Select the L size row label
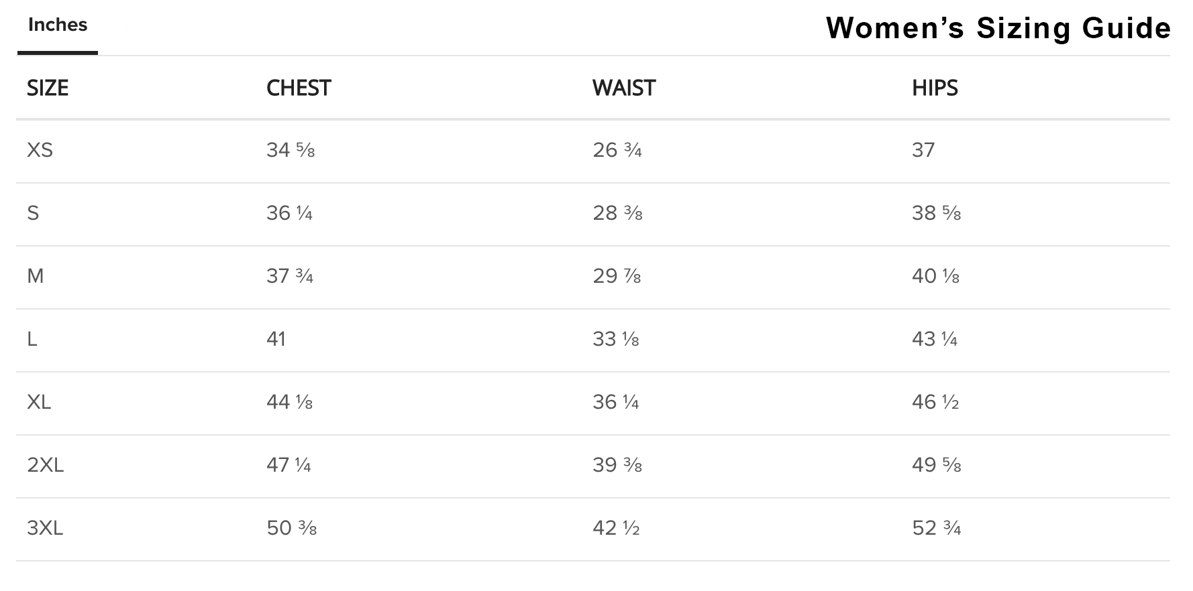The width and height of the screenshot is (1193, 591). tap(32, 339)
